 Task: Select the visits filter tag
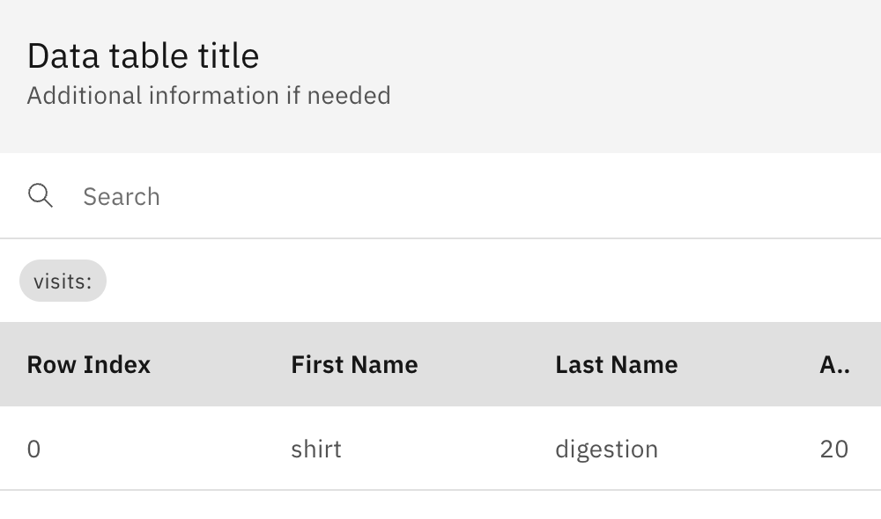point(63,281)
